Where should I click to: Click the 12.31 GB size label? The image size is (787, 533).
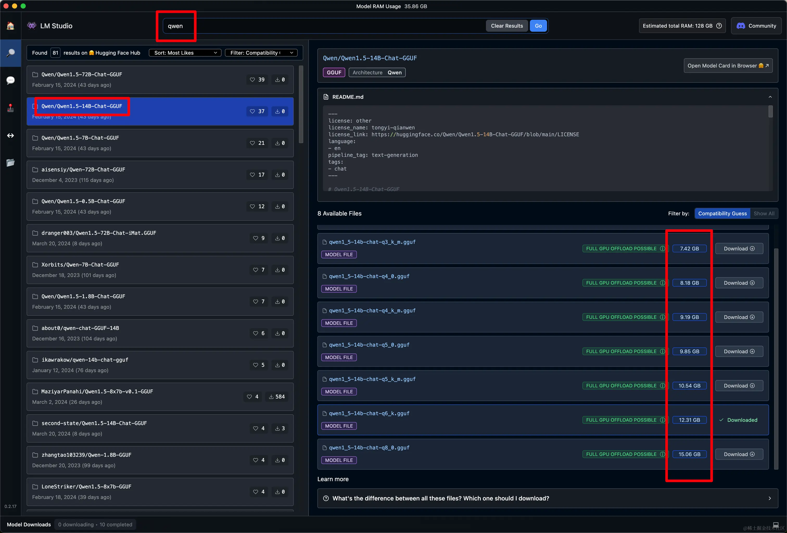[689, 420]
